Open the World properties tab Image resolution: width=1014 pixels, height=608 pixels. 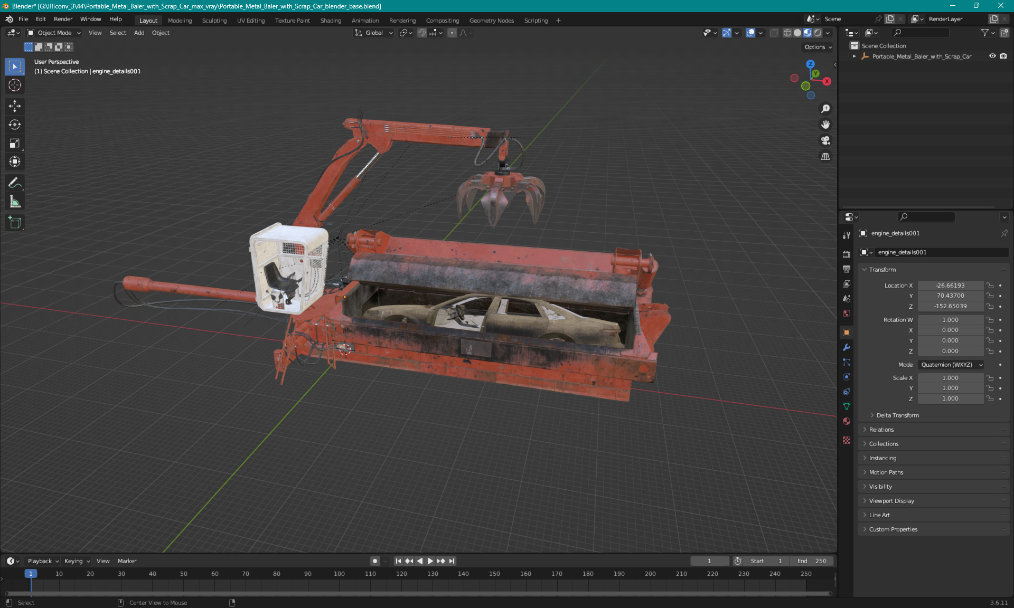[x=847, y=313]
